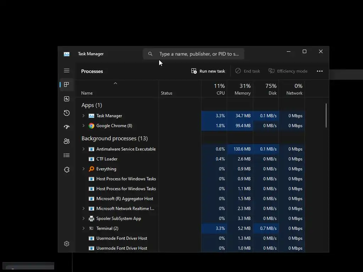
Task: Expand Antimalware Service Executable row
Action: click(84, 149)
